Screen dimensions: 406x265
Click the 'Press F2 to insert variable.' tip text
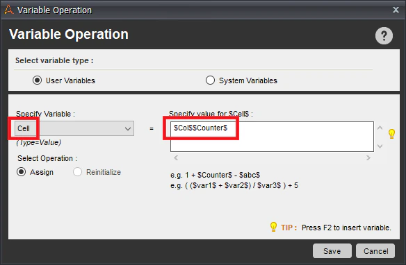pyautogui.click(x=346, y=228)
